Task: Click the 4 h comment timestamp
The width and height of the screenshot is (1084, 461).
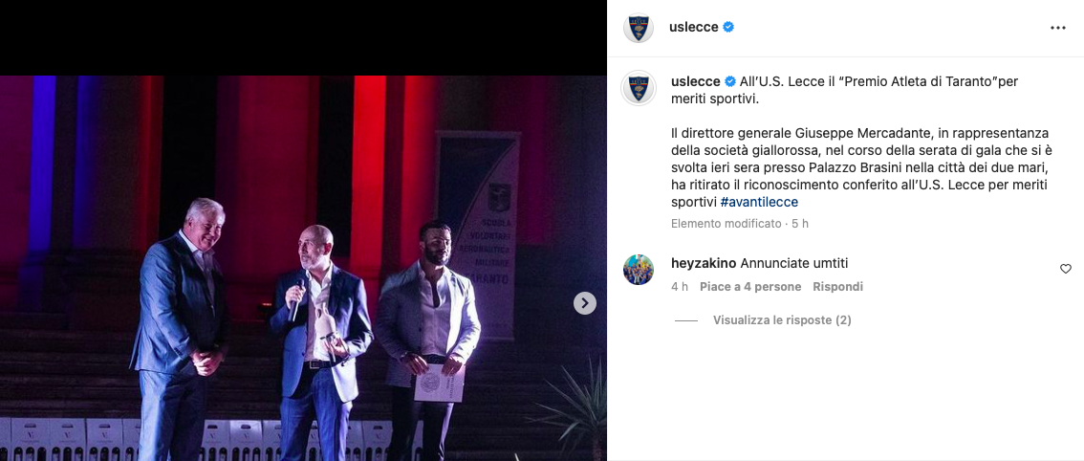Action: click(x=679, y=287)
